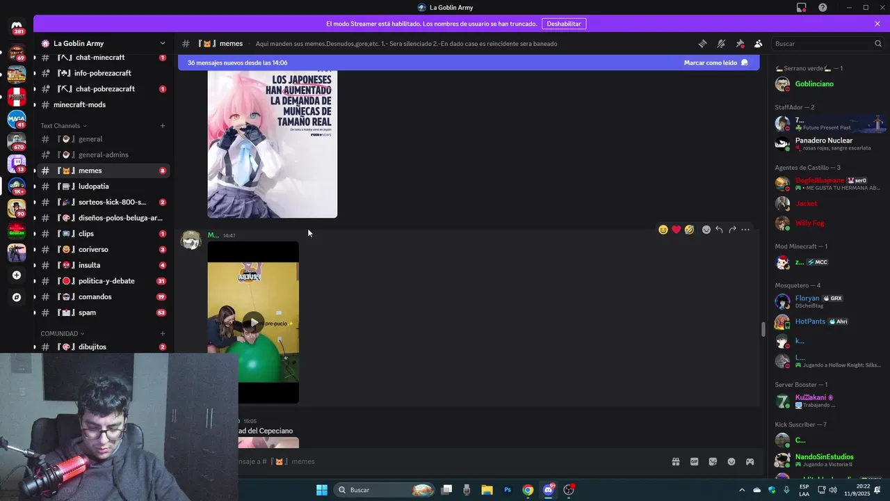Click the chat messages scrollbar
This screenshot has height=501, width=890.
point(763,329)
